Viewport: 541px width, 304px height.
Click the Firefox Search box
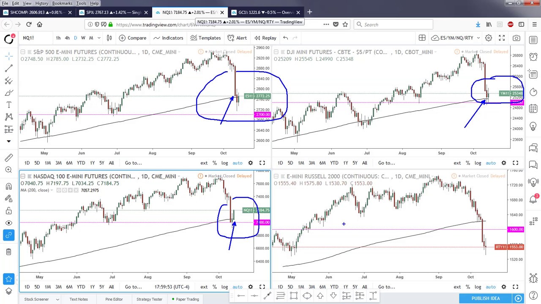point(393,24)
